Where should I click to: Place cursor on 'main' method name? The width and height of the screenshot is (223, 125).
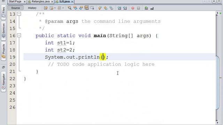[100, 35]
